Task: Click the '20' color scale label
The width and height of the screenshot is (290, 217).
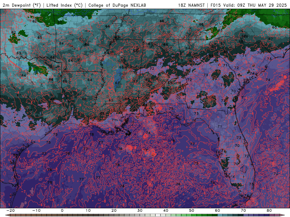Action: click(x=114, y=210)
